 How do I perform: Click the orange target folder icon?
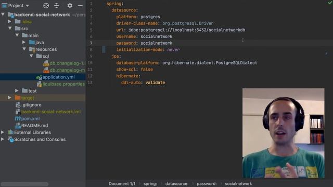pyautogui.click(x=18, y=98)
